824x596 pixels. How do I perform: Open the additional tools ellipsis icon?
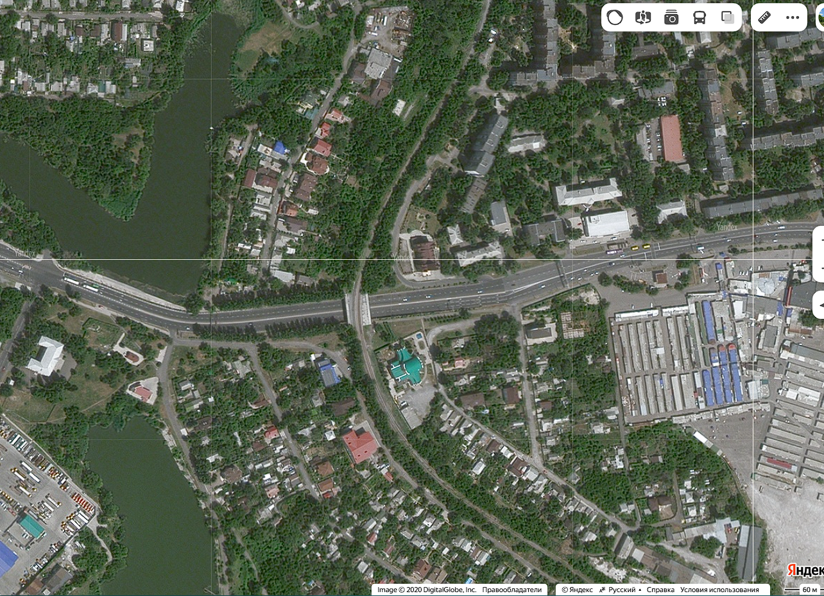[793, 17]
